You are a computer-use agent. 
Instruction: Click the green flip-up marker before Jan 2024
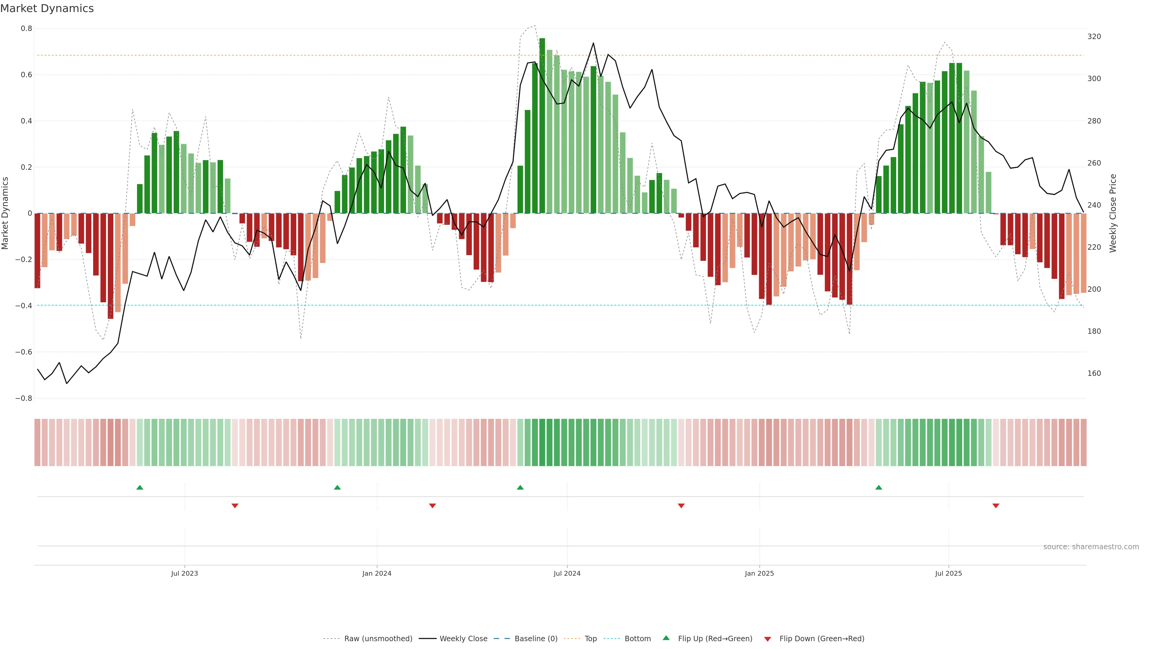click(337, 487)
